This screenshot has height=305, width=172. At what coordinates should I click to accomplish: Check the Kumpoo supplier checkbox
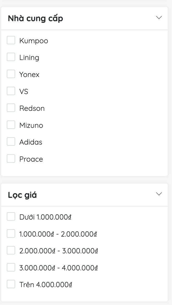click(11, 40)
